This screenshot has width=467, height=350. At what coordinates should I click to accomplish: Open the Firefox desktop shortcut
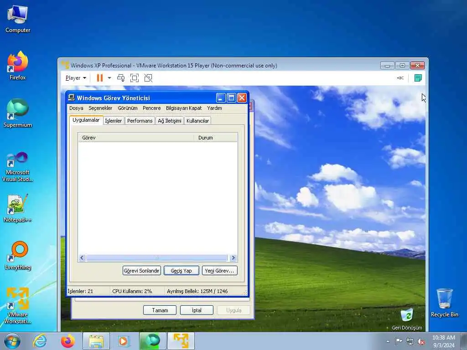(x=18, y=66)
